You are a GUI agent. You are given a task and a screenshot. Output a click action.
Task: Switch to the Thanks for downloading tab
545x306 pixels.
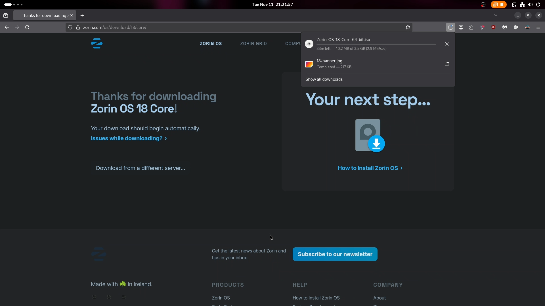coord(43,15)
